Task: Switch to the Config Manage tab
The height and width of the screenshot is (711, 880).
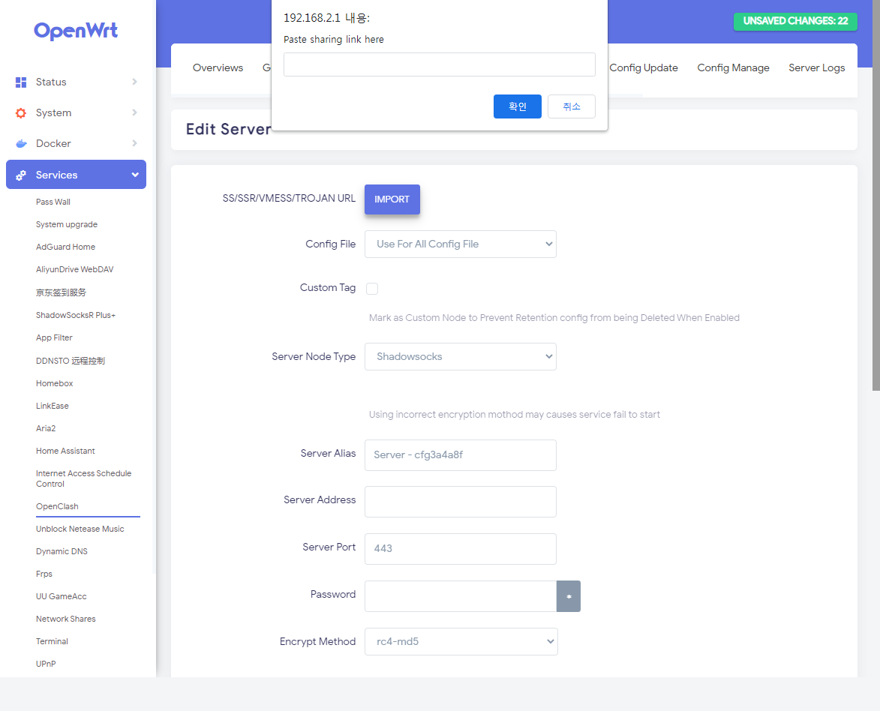Action: pyautogui.click(x=733, y=68)
